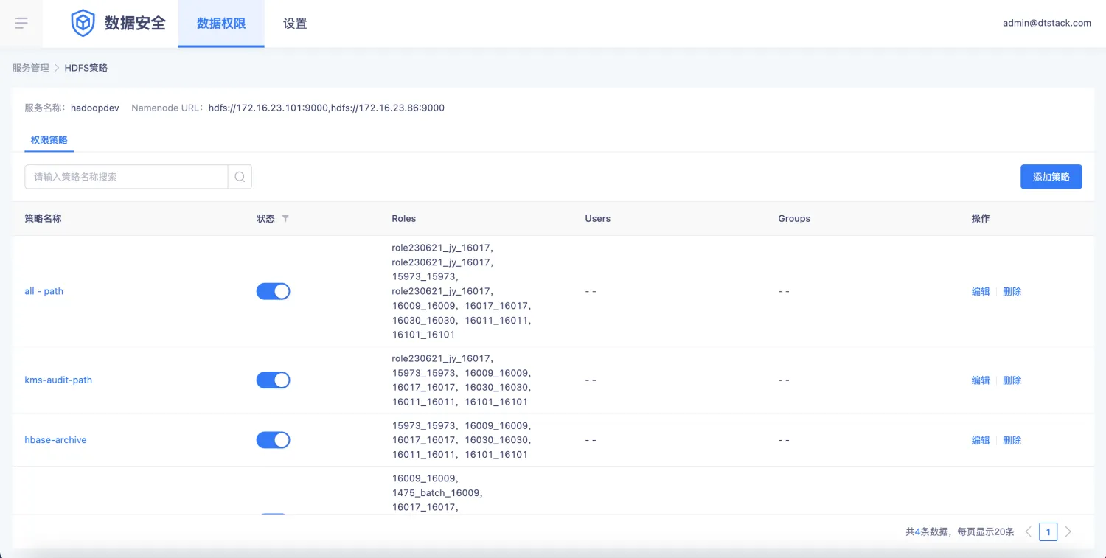Image resolution: width=1106 pixels, height=558 pixels.
Task: Delete the kms-audit-path policy
Action: 1012,380
